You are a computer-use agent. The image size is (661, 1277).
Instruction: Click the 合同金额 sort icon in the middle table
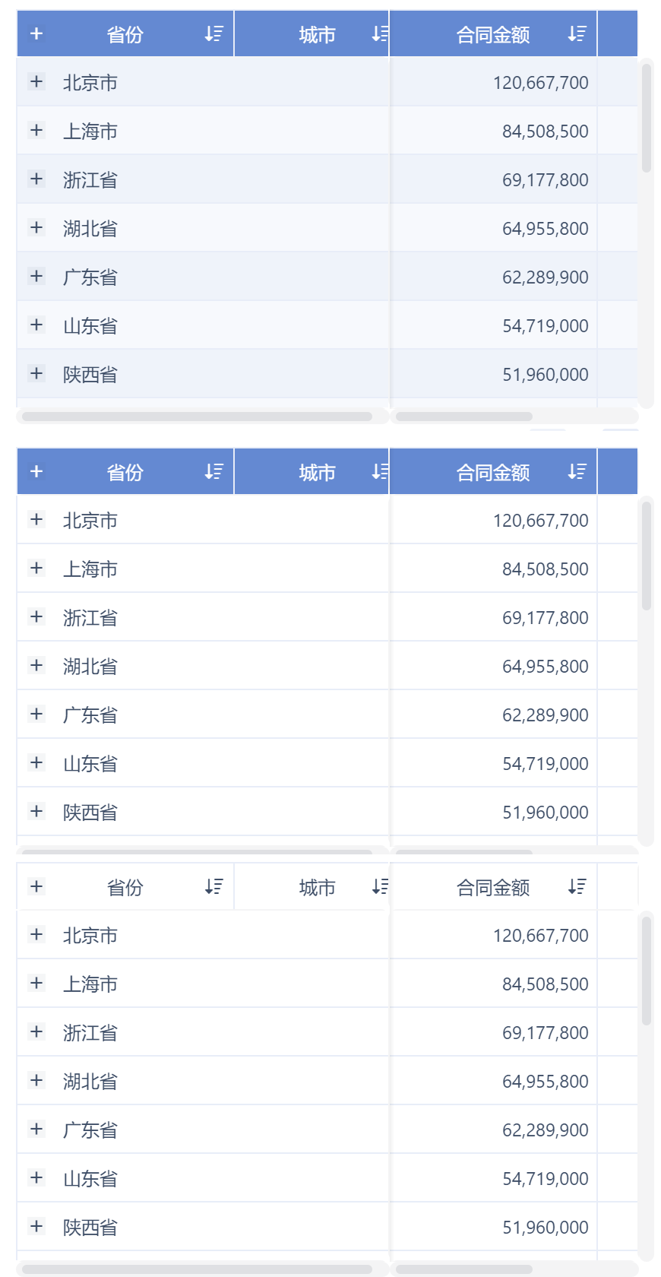577,471
